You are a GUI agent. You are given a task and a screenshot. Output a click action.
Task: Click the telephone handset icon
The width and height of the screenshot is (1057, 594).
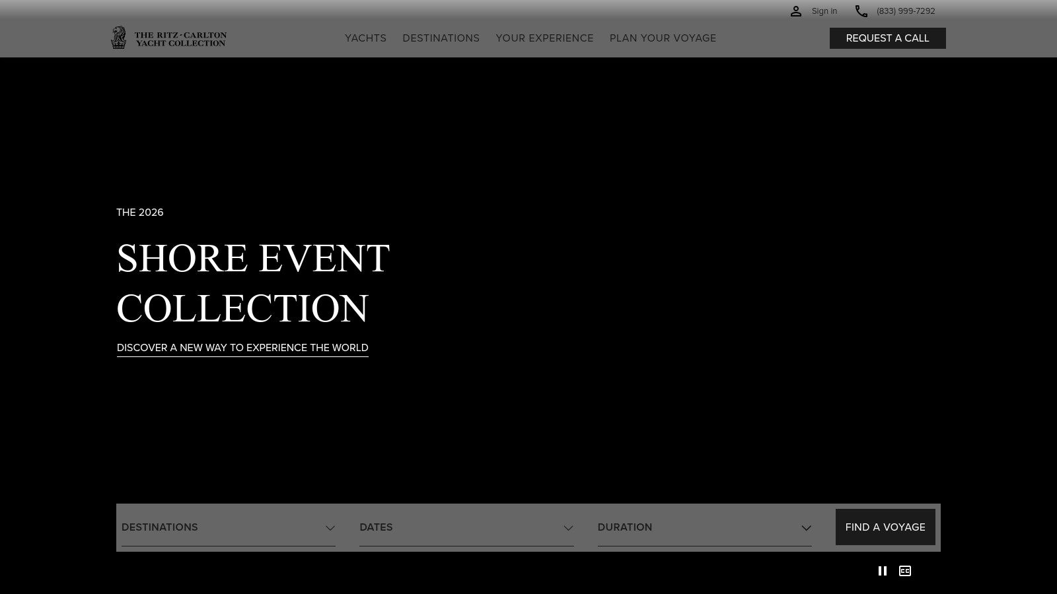click(x=861, y=11)
